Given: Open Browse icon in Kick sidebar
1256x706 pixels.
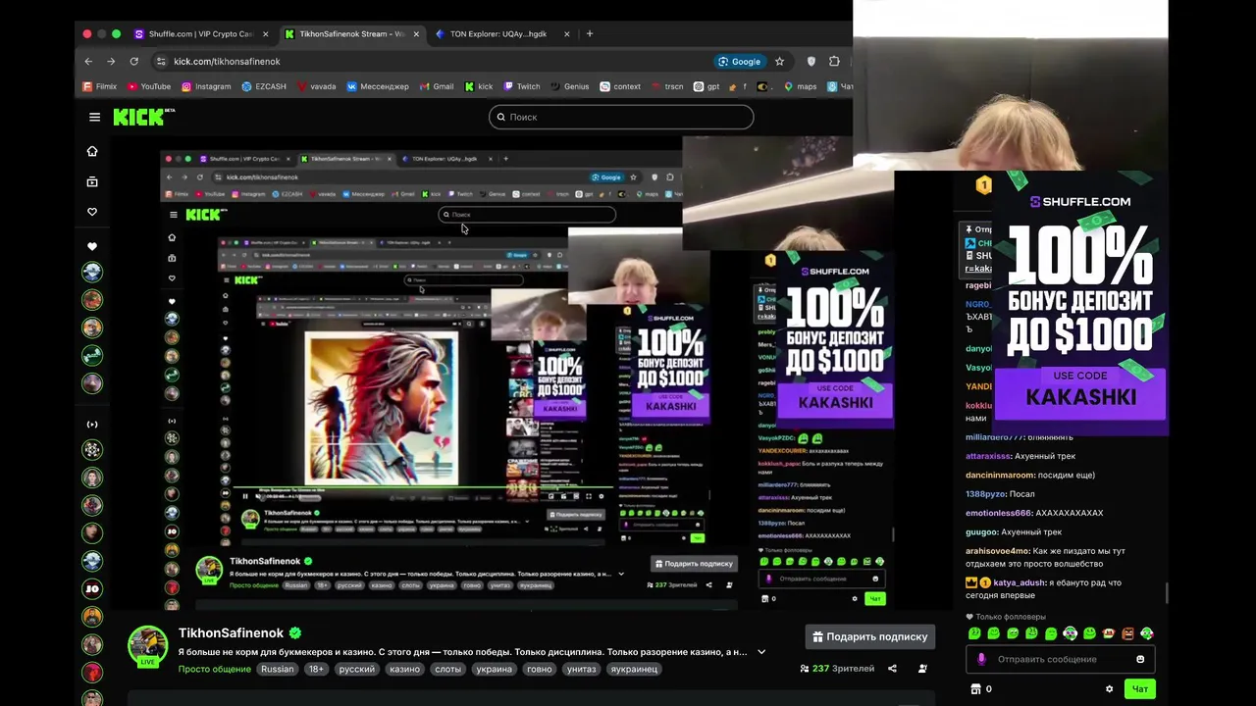Looking at the screenshot, I should tap(92, 181).
